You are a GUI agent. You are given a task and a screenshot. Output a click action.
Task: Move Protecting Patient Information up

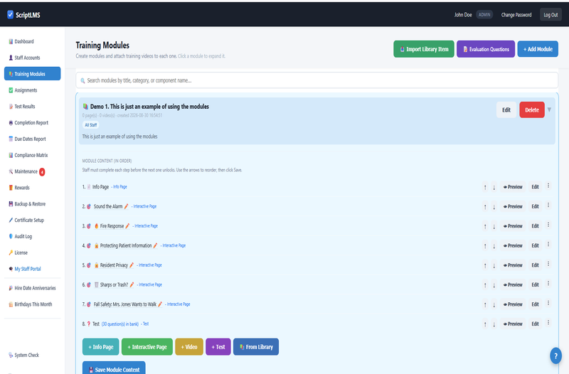tap(485, 246)
